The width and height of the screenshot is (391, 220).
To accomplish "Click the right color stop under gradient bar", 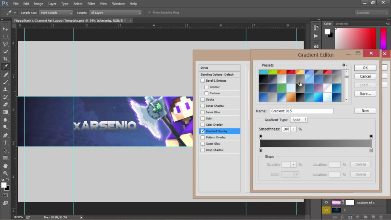I will point(371,150).
